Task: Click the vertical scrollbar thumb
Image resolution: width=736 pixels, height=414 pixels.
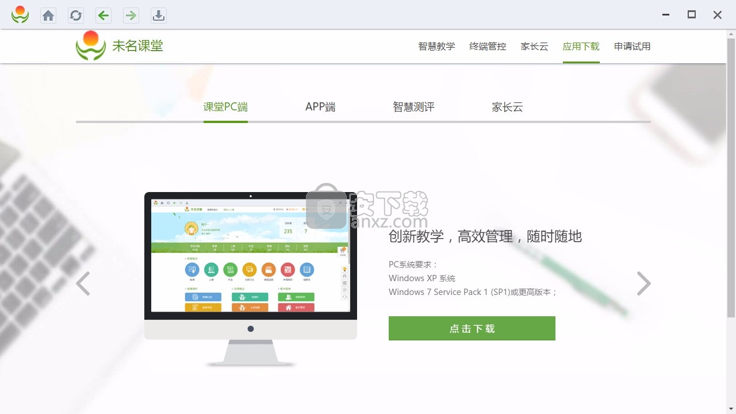Action: [731, 178]
